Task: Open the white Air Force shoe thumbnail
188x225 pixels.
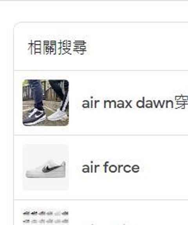Action: pos(46,167)
